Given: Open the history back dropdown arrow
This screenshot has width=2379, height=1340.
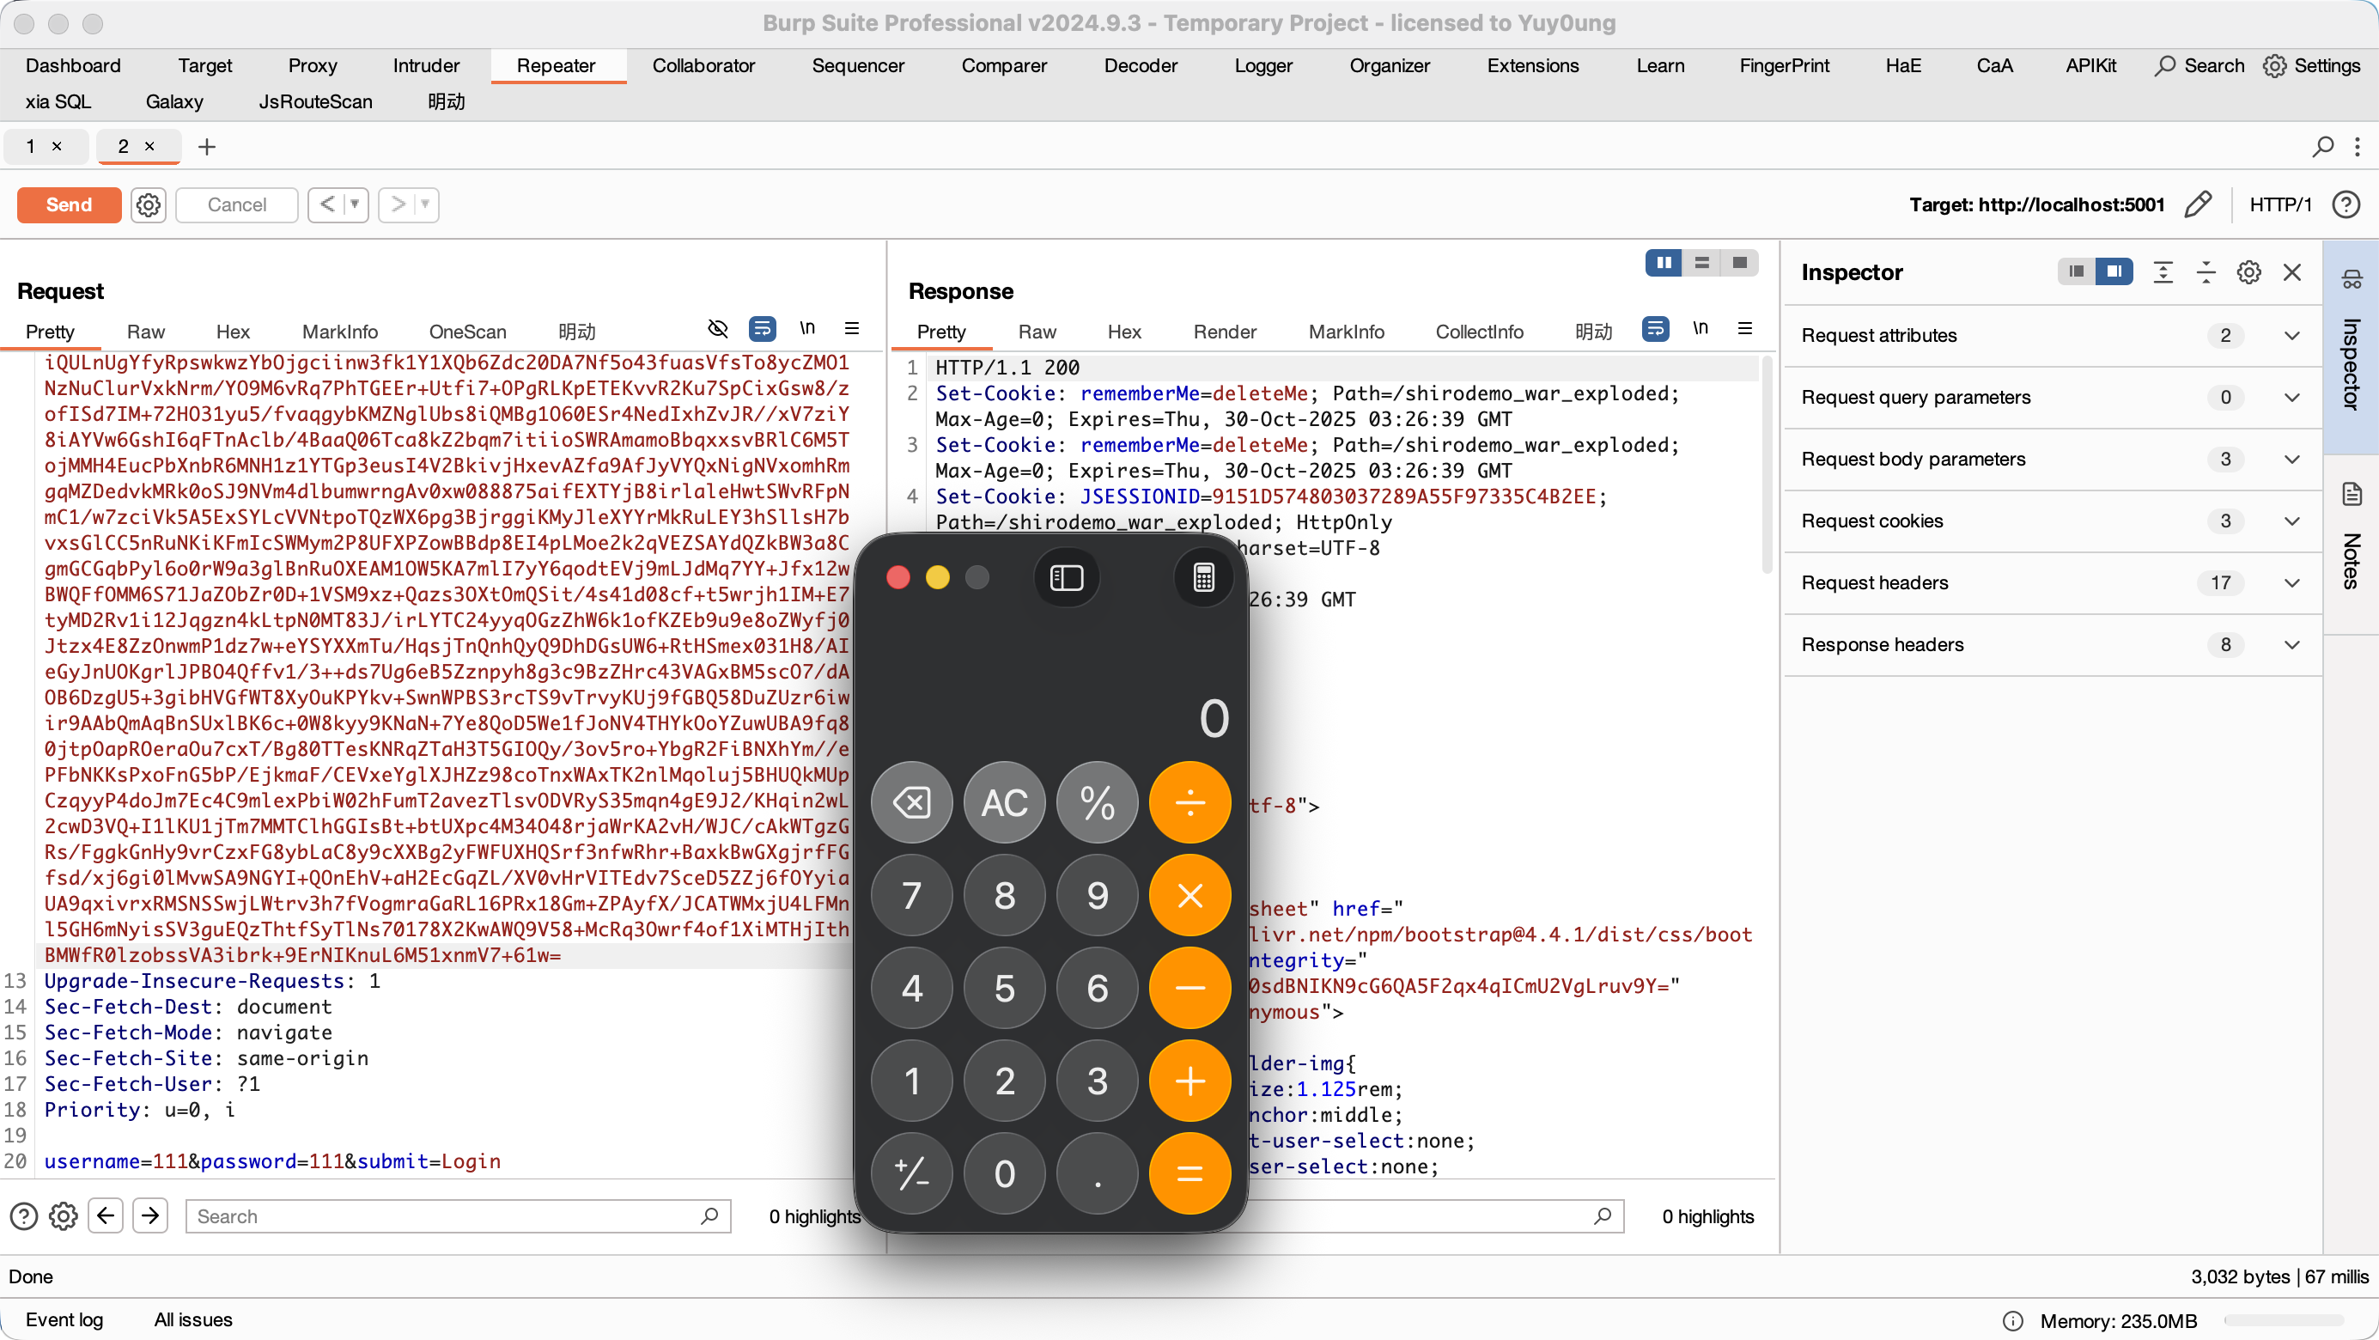Looking at the screenshot, I should (355, 204).
